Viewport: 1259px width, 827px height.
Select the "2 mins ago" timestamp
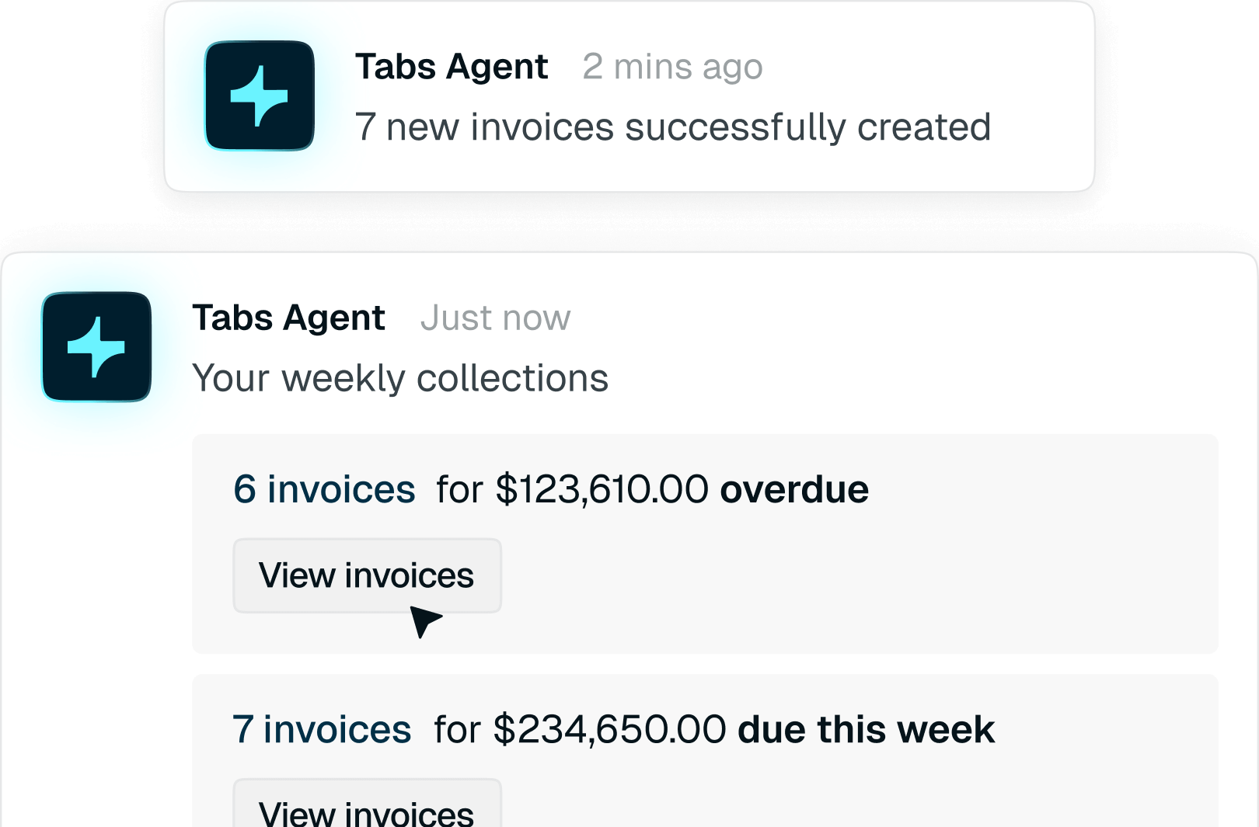[x=673, y=67]
